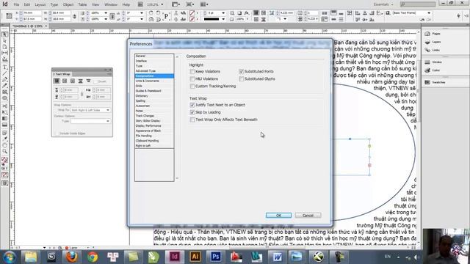The height and width of the screenshot is (264, 470).
Task: Open the View Options dropdown in top bar
Action: click(x=176, y=4)
